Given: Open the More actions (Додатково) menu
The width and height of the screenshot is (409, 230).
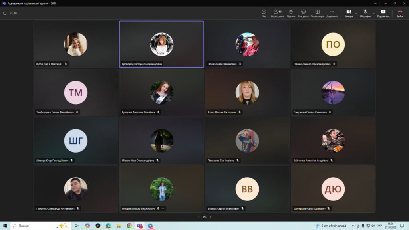Looking at the screenshot, I should pos(332,13).
